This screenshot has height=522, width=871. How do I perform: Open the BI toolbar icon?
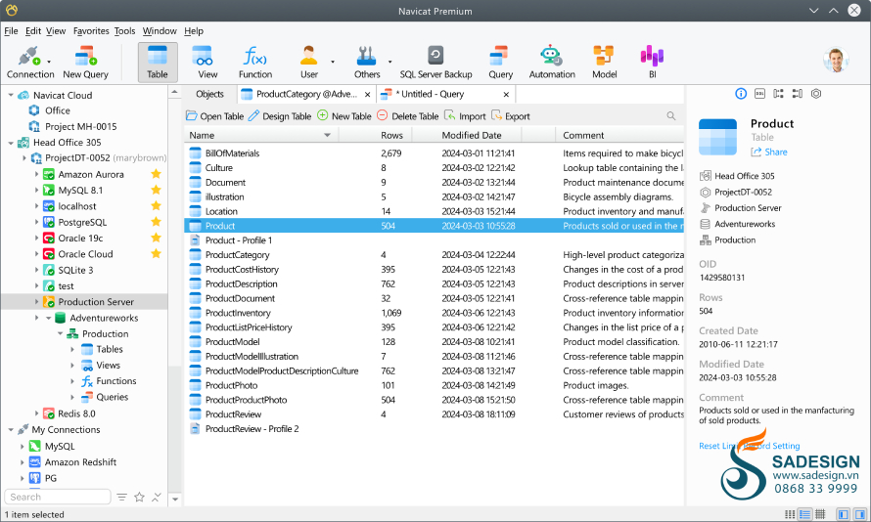pyautogui.click(x=652, y=63)
